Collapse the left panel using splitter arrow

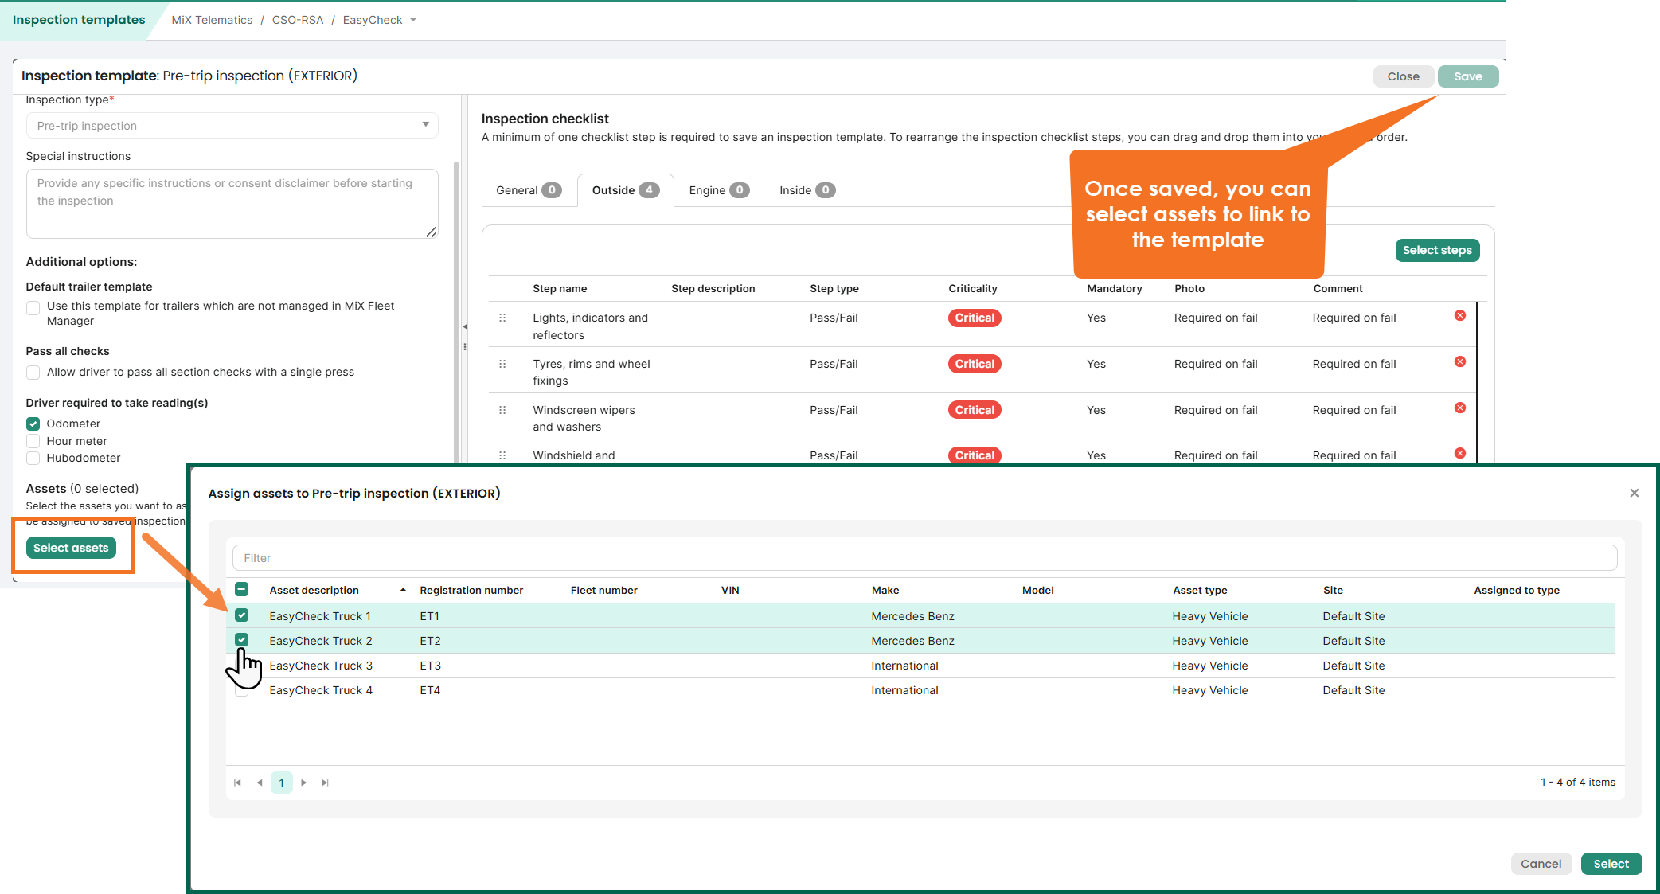coord(465,326)
